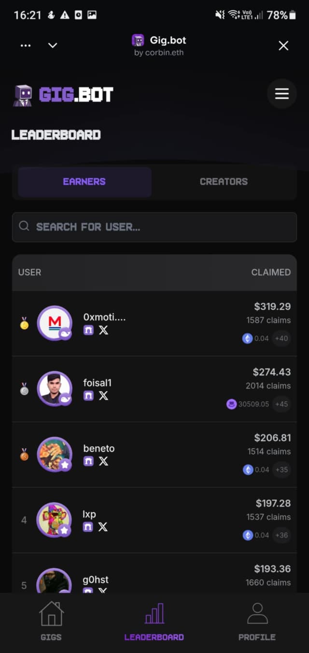
Task: Tap the silver medal beside foisal1
Action: (x=23, y=388)
